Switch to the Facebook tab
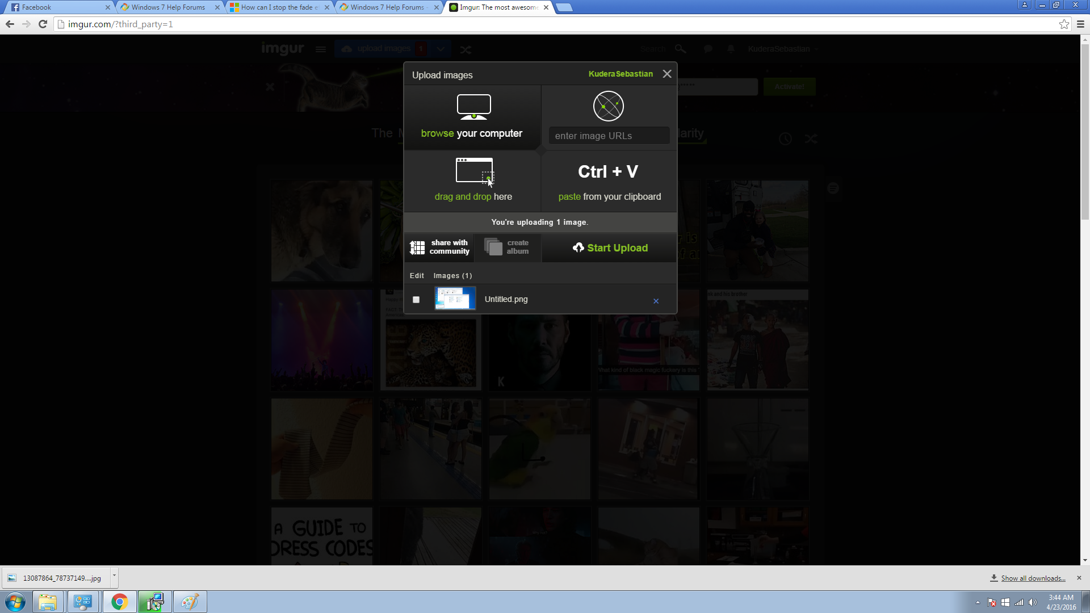 tap(60, 7)
